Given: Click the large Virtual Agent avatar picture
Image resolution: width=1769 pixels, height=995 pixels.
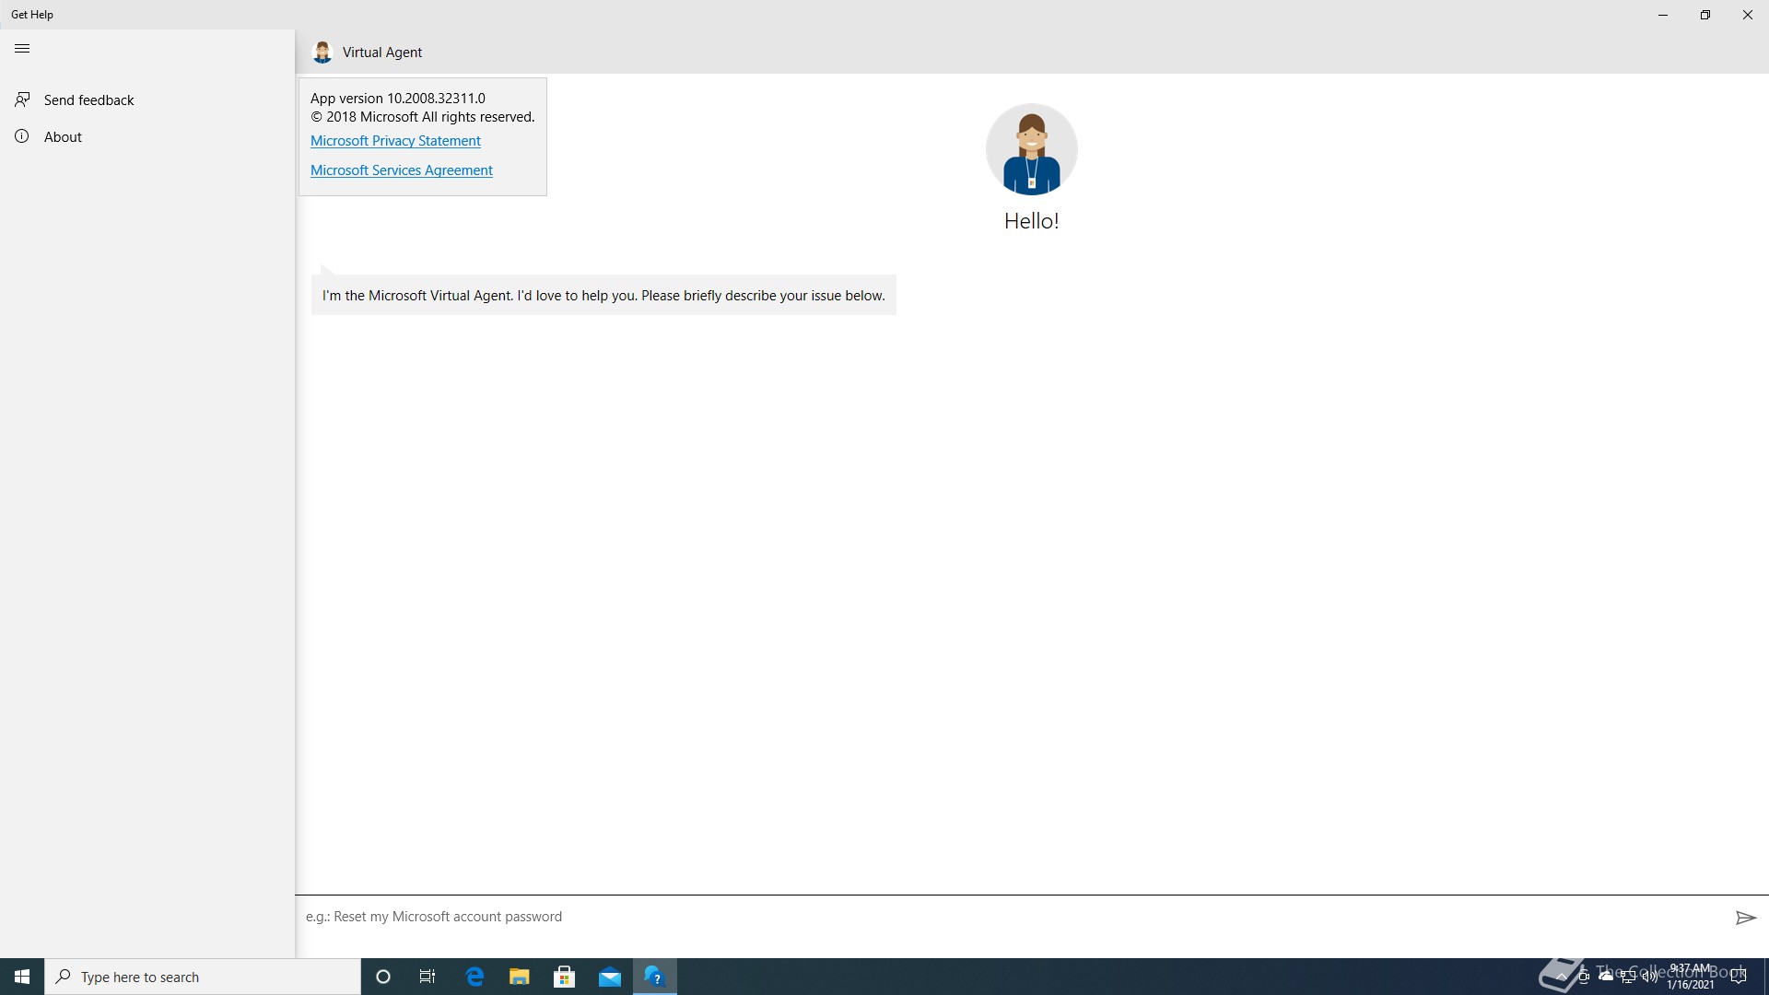Looking at the screenshot, I should pos(1032,149).
